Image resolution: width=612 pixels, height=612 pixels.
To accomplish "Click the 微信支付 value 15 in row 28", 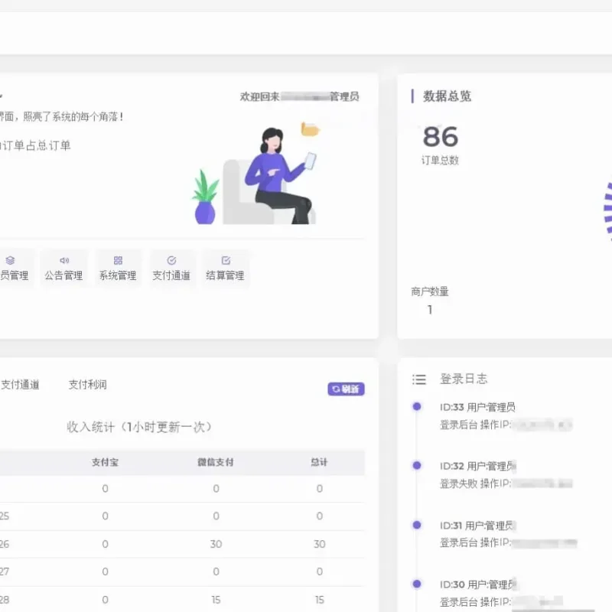I will (216, 600).
